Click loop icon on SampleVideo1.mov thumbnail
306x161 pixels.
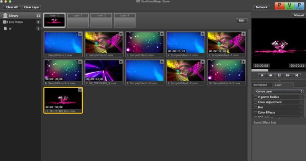point(80,34)
